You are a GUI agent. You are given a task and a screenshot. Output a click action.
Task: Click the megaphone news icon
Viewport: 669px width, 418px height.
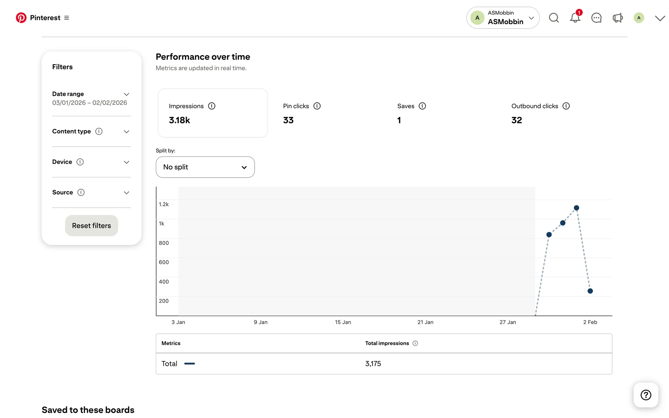(617, 18)
